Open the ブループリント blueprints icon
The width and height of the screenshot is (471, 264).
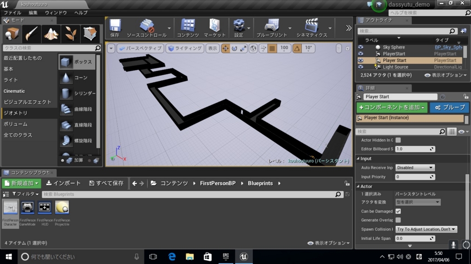click(x=271, y=28)
